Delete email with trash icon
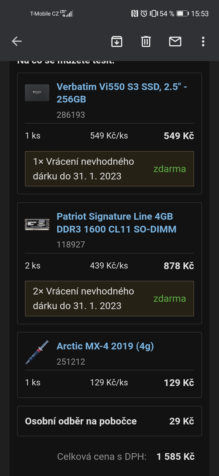Image resolution: width=219 pixels, height=476 pixels. click(146, 41)
